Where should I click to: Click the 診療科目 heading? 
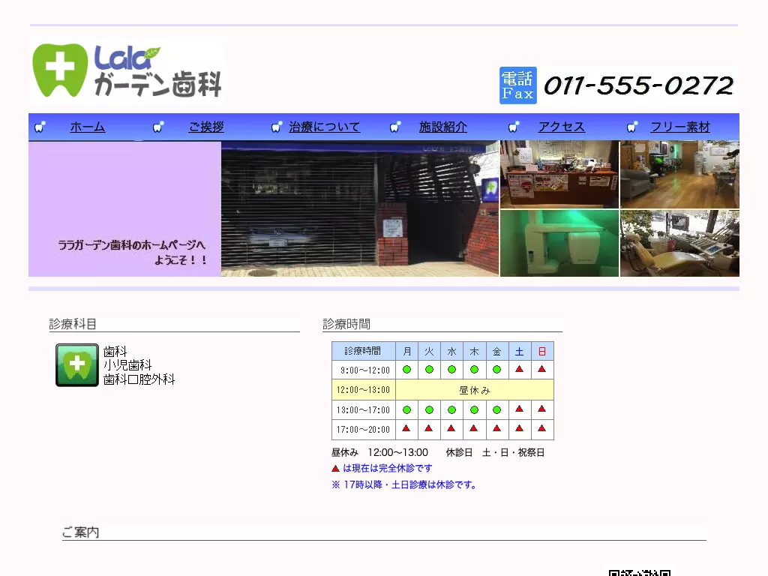coord(73,324)
